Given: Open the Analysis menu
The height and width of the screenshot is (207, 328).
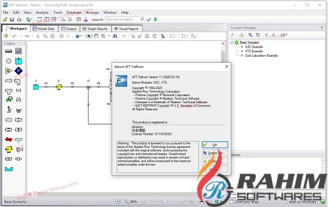Looking at the screenshot, I should (42, 13).
